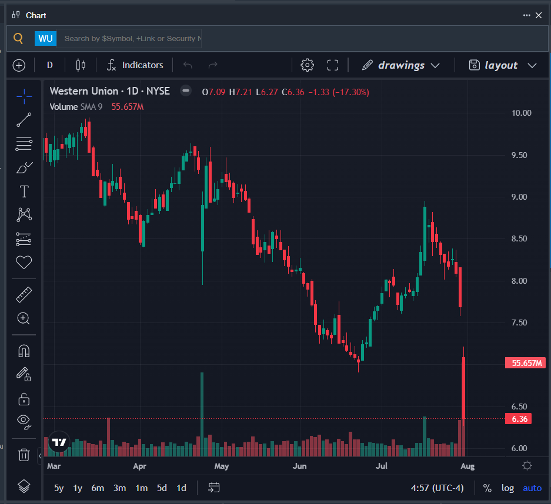Collapse the drawing toolbar with side arrow
Screen dimensions: 551x504
coord(40,456)
